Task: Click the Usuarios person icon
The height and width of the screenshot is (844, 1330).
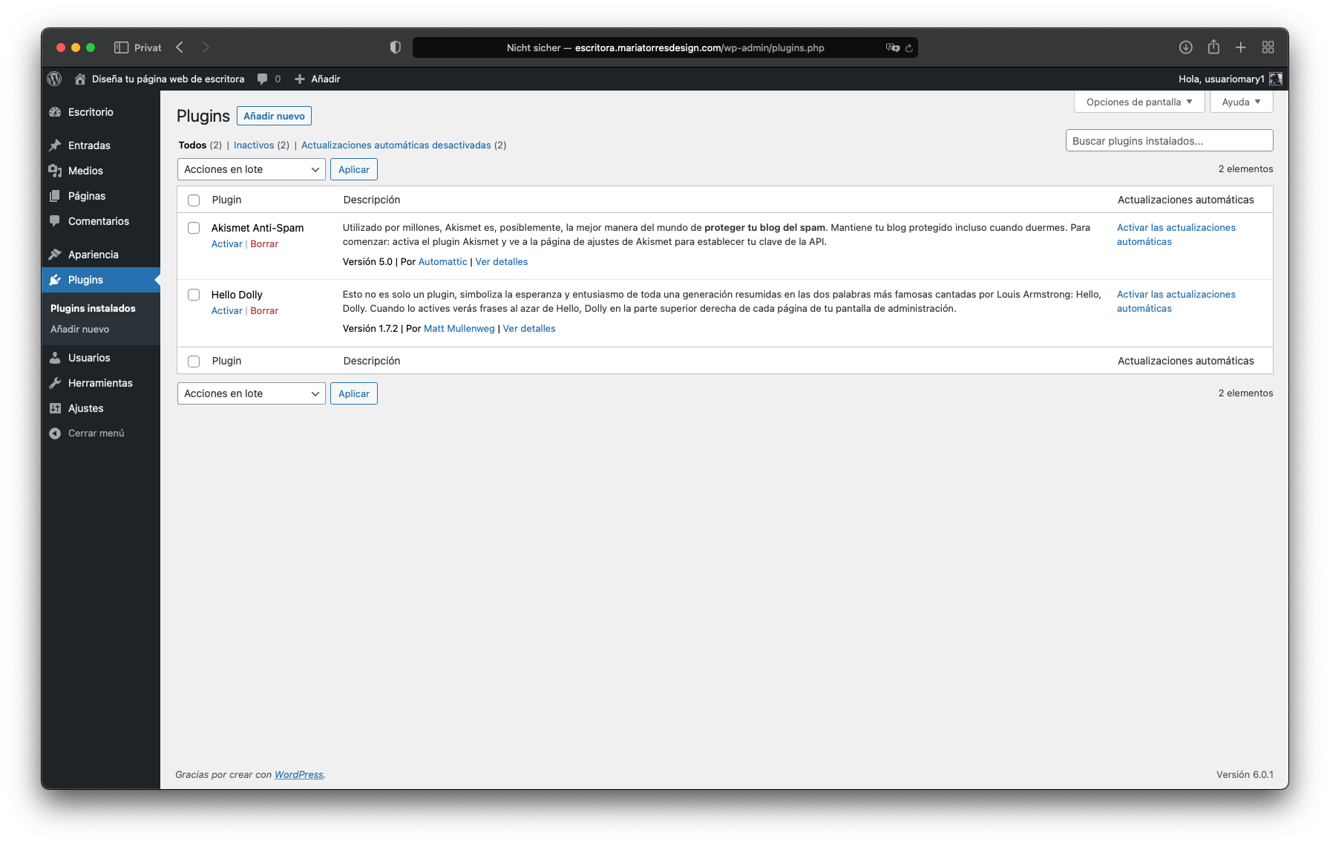Action: [55, 358]
